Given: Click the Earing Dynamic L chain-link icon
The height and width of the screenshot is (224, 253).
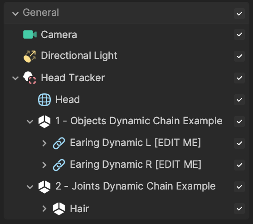Looking at the screenshot, I should point(59,143).
